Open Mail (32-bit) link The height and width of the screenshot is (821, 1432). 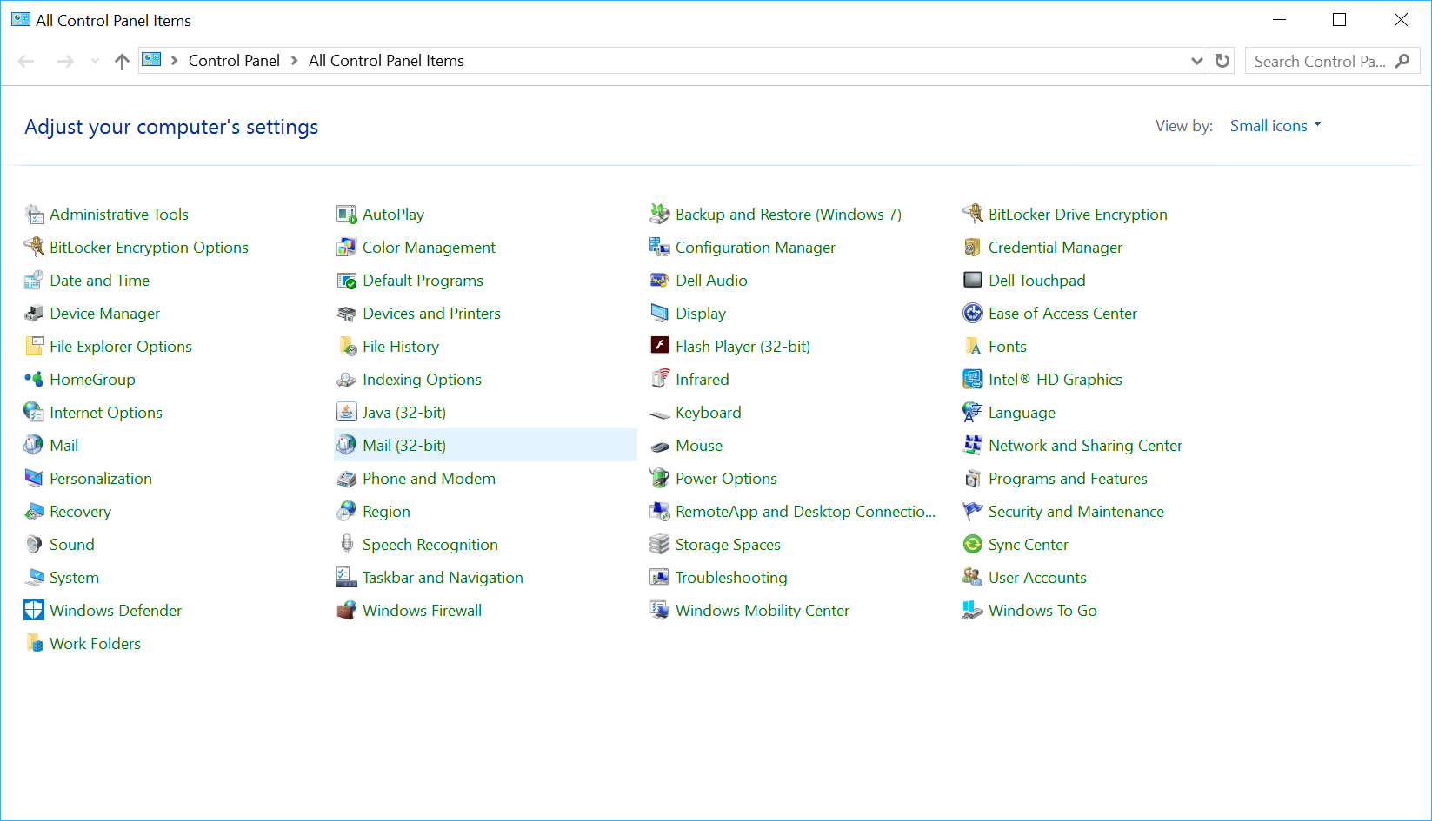tap(404, 446)
